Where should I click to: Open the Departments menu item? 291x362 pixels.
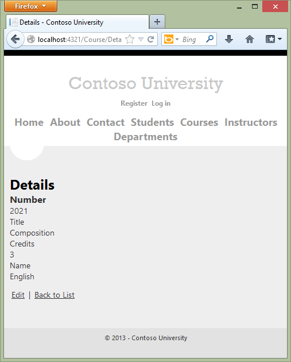pos(146,137)
